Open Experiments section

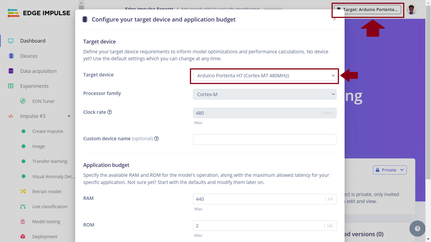click(34, 86)
